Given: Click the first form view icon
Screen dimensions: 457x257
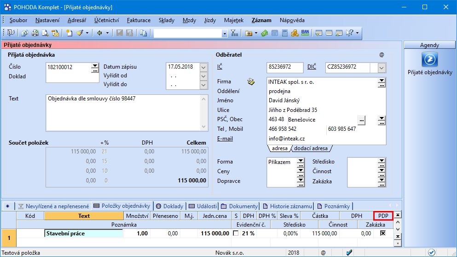Looking at the screenshot, I should tap(319, 33).
